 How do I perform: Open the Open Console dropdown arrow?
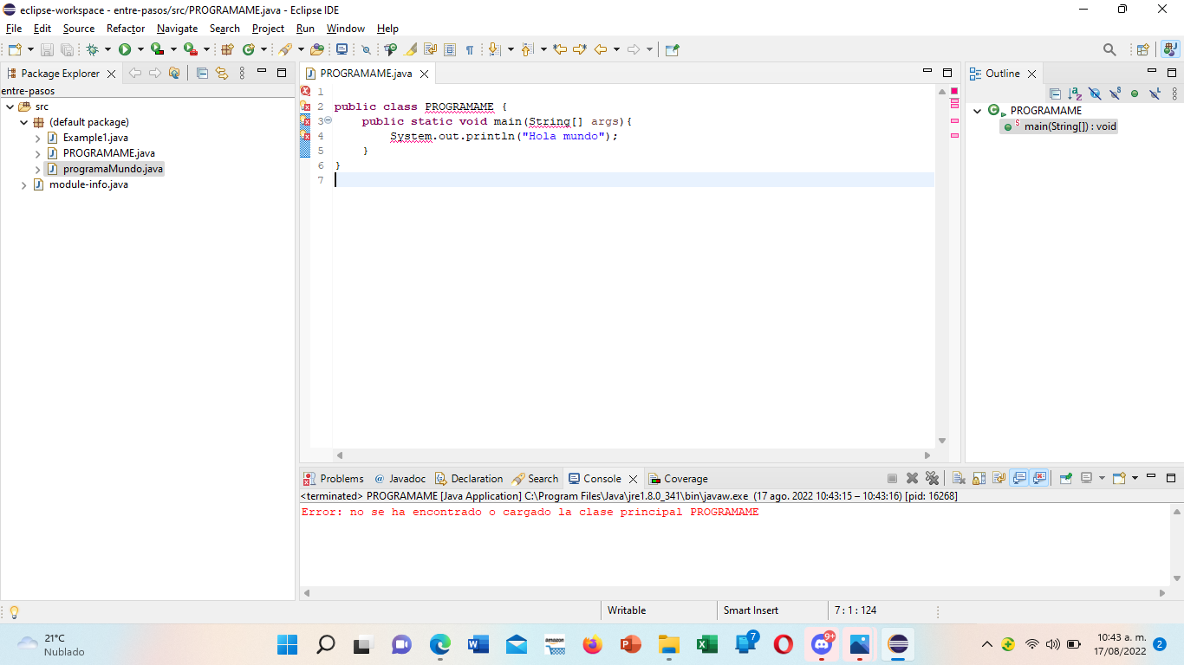pyautogui.click(x=1135, y=478)
